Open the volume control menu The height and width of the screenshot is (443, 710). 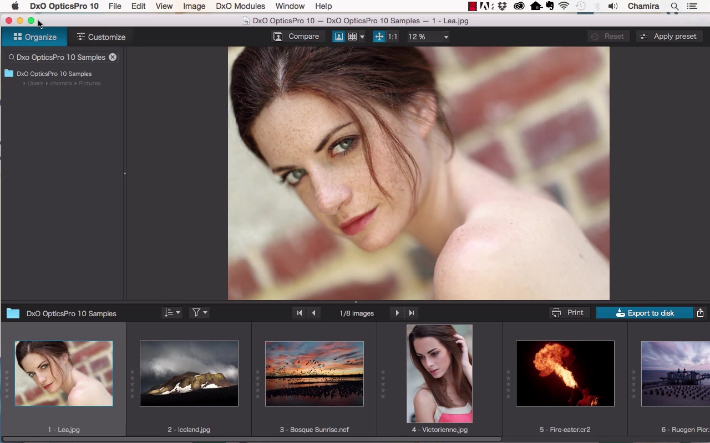[x=613, y=6]
